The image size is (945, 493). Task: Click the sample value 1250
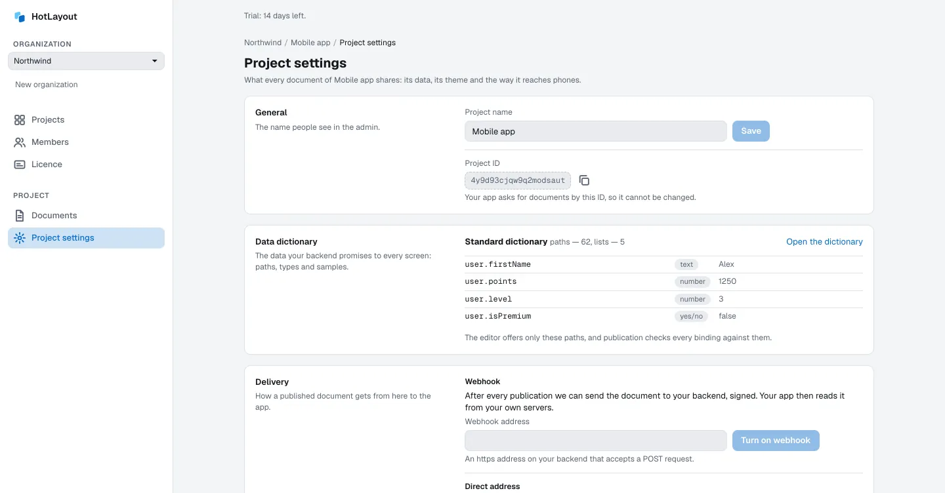728,281
